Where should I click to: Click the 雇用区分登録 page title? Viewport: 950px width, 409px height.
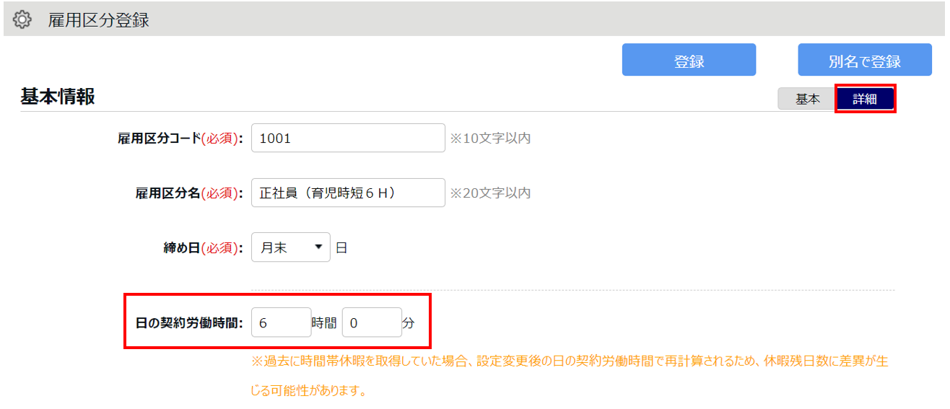(x=99, y=20)
